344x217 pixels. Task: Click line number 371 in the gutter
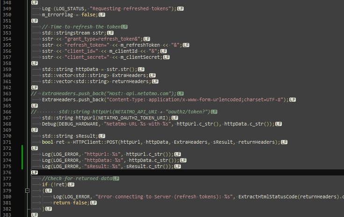(x=7, y=142)
